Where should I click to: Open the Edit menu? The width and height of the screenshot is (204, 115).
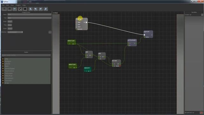click(7, 5)
